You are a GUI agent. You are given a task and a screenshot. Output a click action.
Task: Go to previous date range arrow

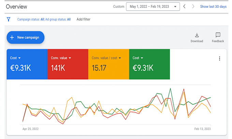tap(184, 6)
